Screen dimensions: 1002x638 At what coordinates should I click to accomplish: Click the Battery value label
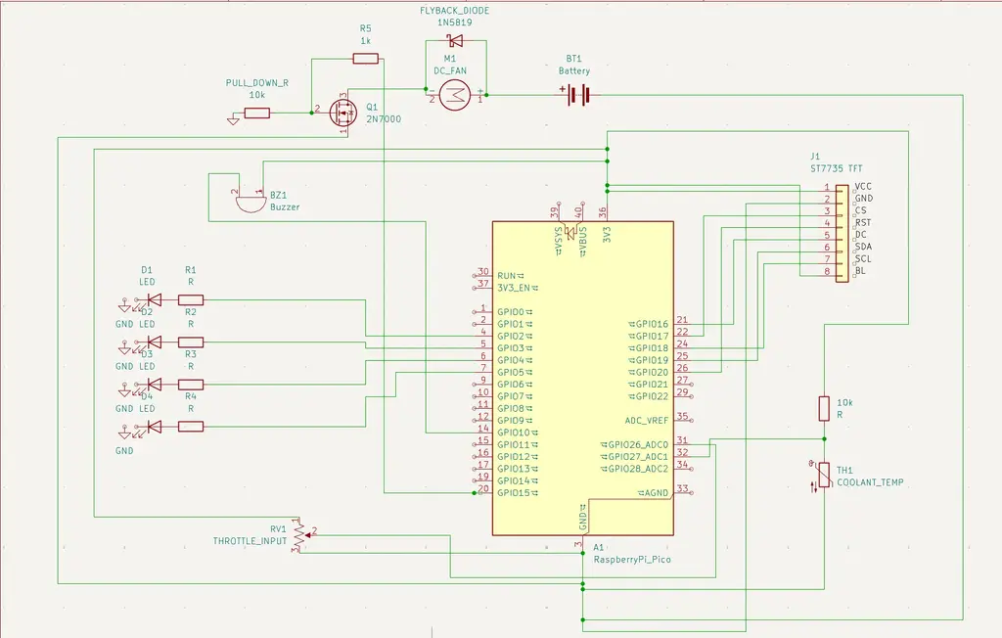(573, 71)
